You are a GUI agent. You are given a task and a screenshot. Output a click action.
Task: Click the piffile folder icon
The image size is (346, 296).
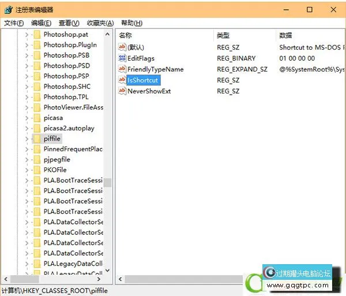click(x=37, y=139)
